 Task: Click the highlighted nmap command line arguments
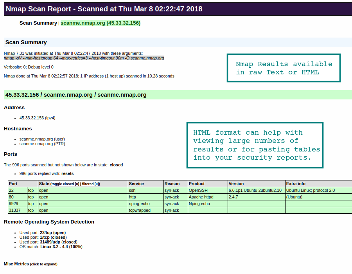click(83, 58)
